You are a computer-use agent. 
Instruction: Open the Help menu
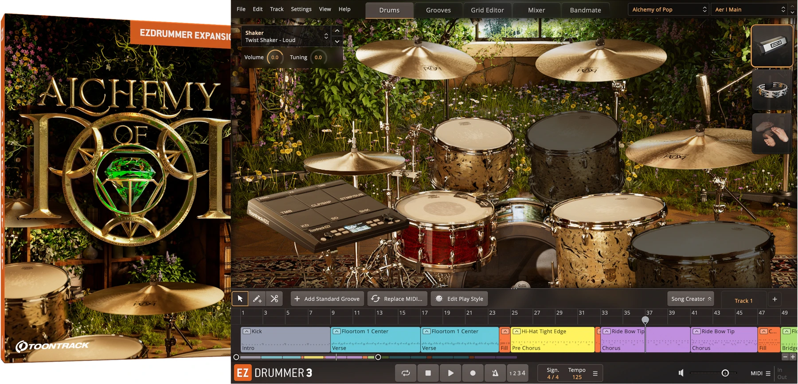point(344,9)
